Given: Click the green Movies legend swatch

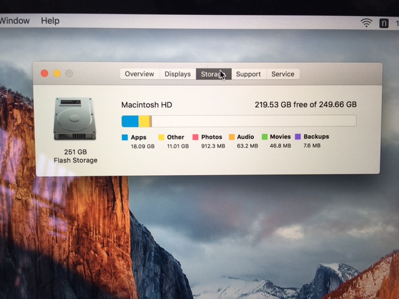Looking at the screenshot, I should (x=264, y=137).
